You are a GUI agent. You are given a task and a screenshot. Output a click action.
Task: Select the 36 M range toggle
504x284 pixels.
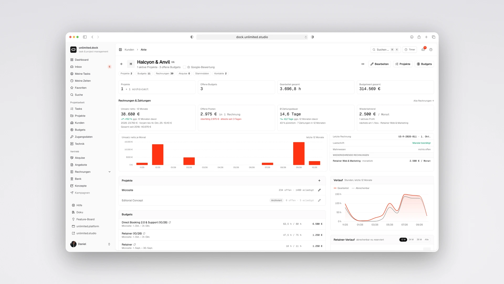419,240
